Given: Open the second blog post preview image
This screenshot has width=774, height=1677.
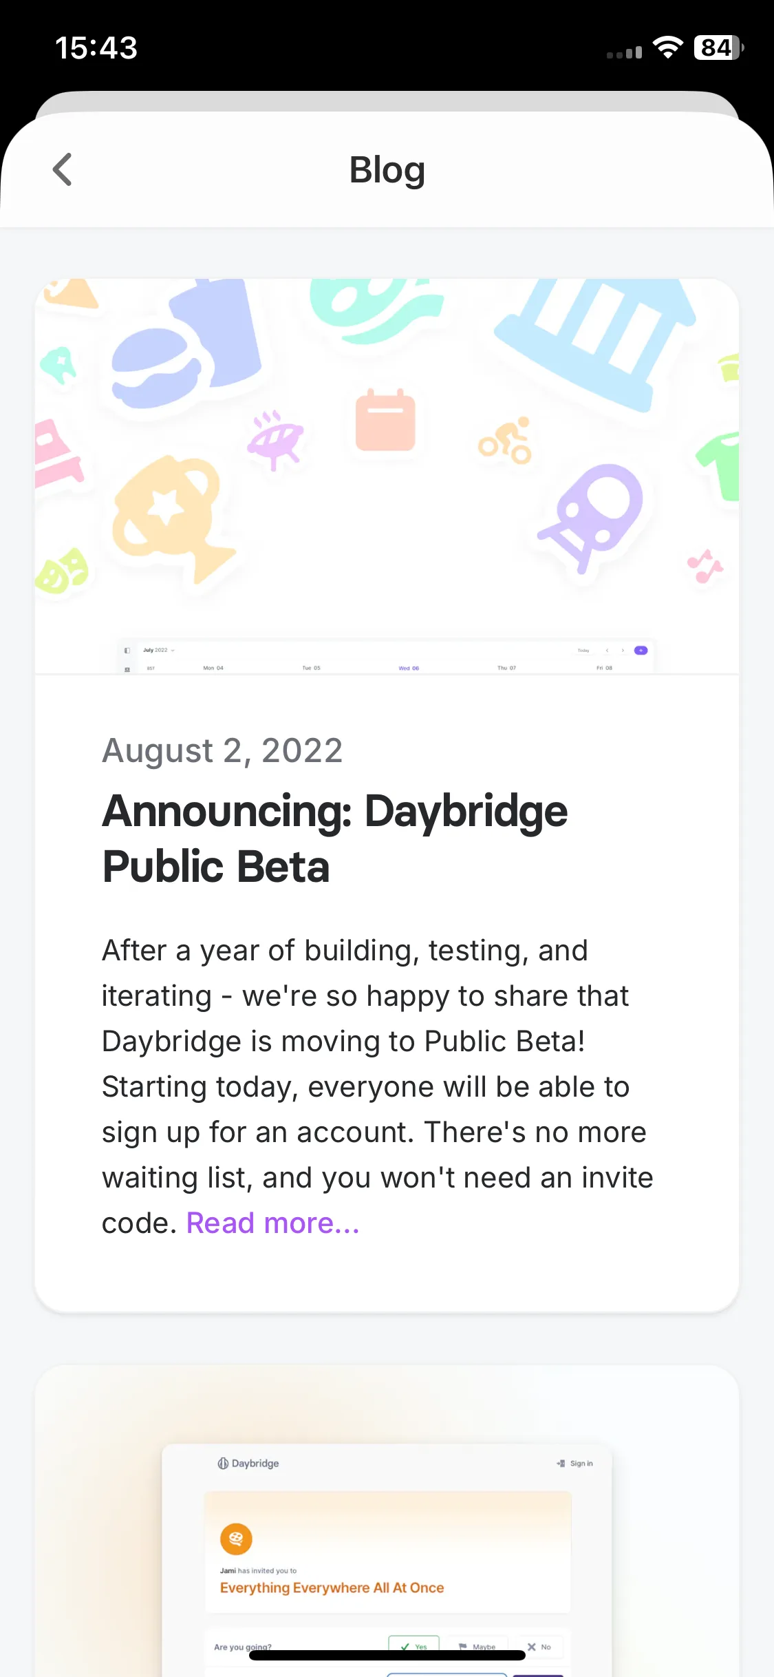Looking at the screenshot, I should 387,1521.
